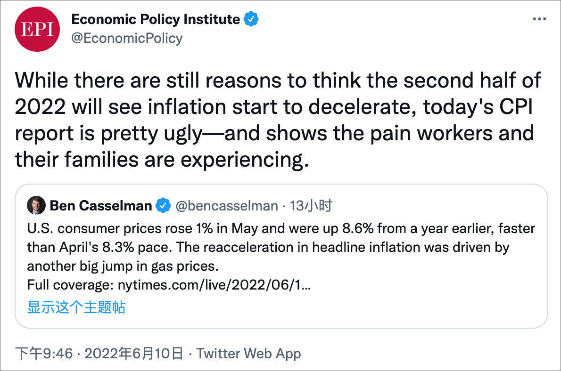Viewport: 561px width, 371px height.
Task: Click Economic Policy Institute's blue verified badge
Action: [251, 19]
